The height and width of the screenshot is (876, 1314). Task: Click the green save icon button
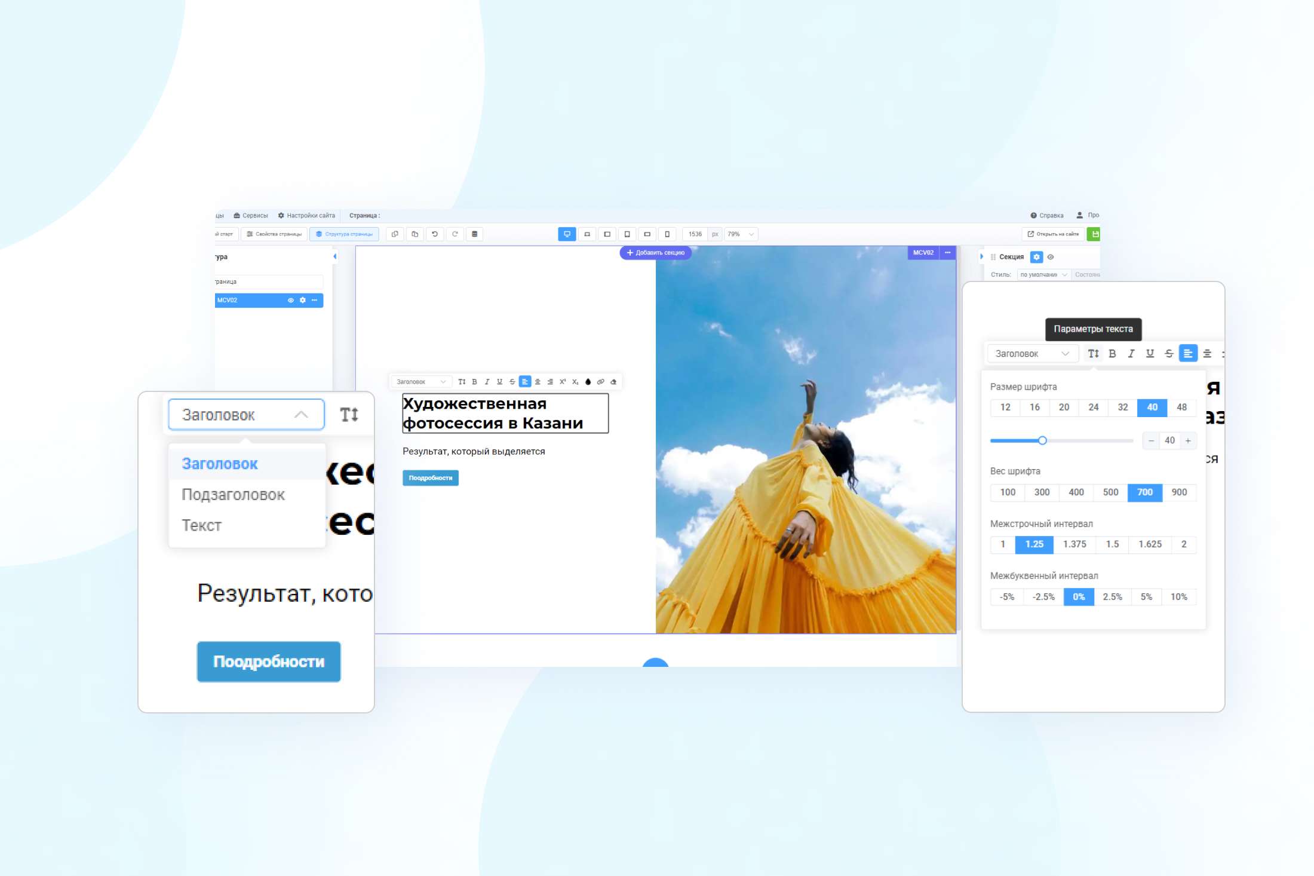coord(1094,234)
